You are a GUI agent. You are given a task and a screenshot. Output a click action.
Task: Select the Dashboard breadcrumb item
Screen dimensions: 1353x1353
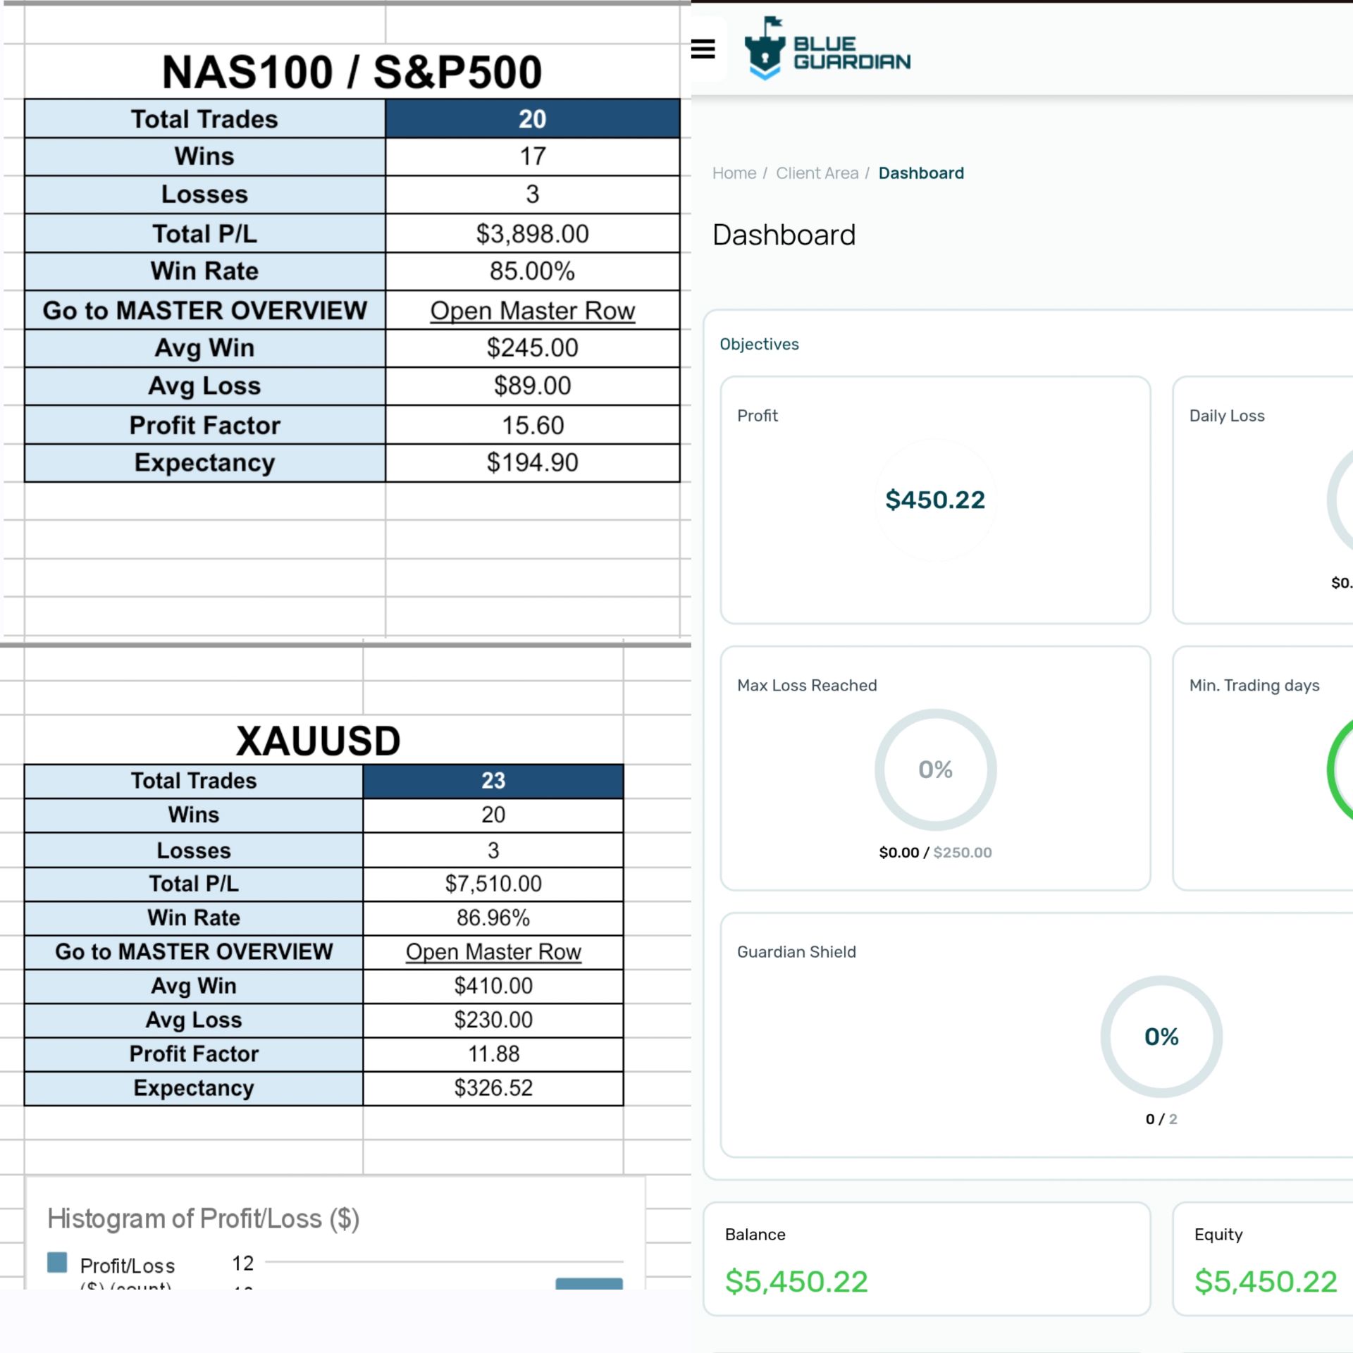click(921, 173)
